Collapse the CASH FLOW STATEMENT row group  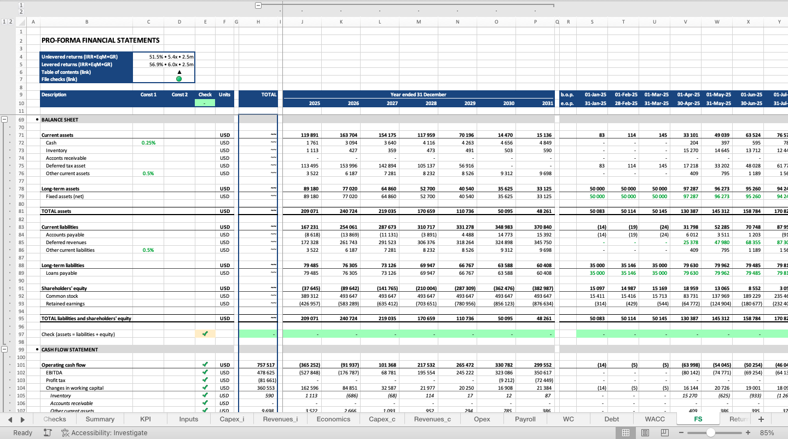4,349
